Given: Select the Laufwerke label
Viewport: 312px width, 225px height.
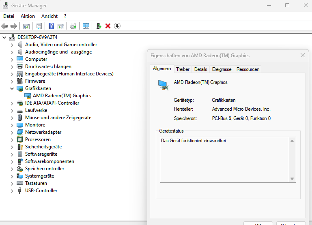Looking at the screenshot, I should pos(36,110).
